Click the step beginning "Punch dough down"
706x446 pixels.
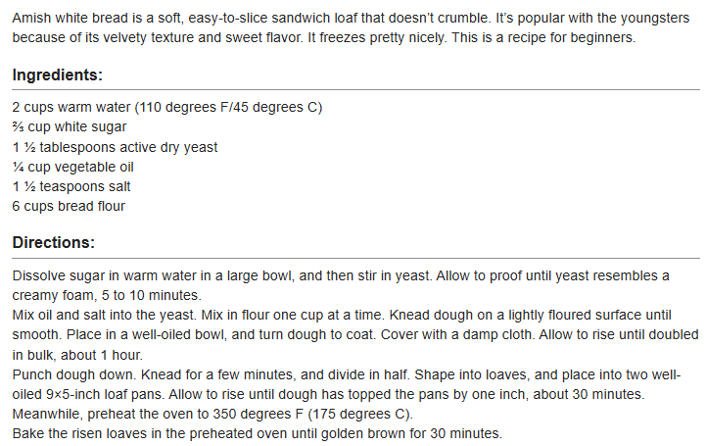347,384
